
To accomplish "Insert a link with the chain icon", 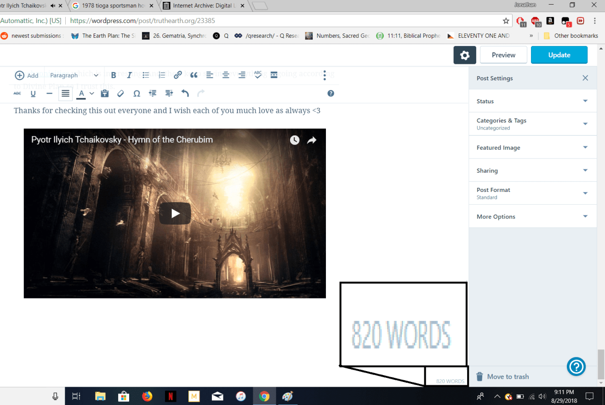I will click(178, 75).
